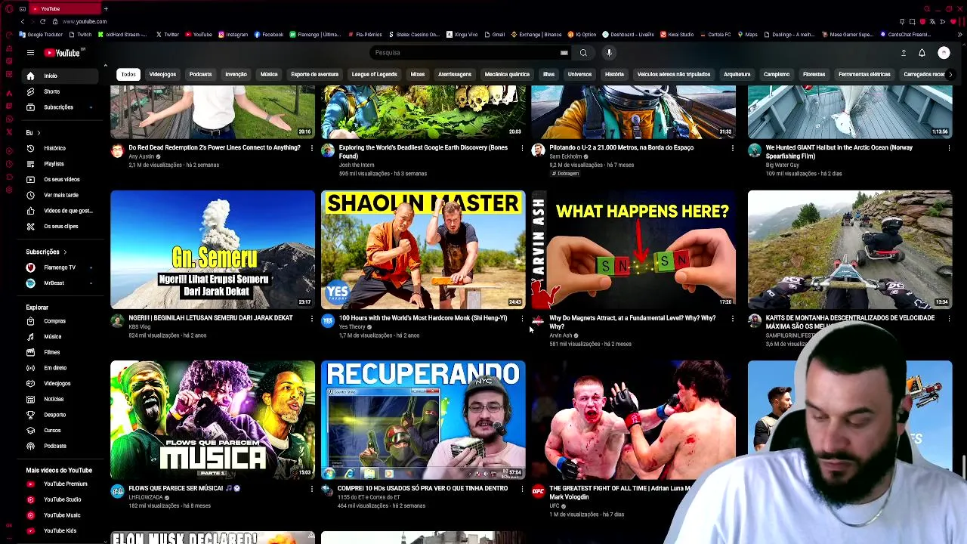Open Podcasts in the Explorar section
967x544 pixels.
coord(60,447)
